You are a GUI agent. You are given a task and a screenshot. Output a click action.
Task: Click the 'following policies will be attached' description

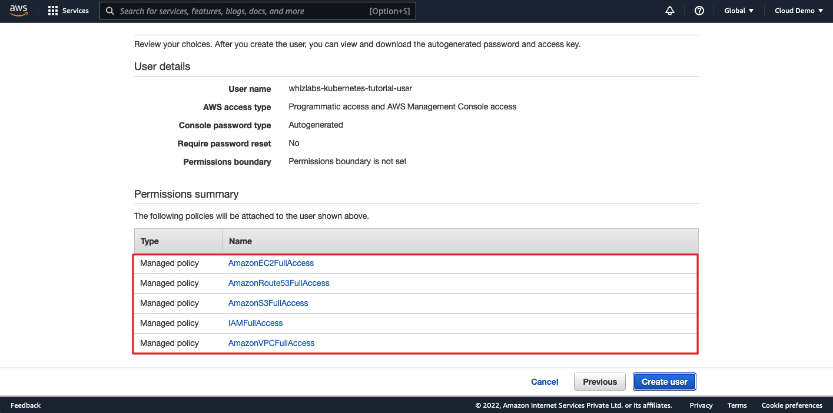coord(251,216)
